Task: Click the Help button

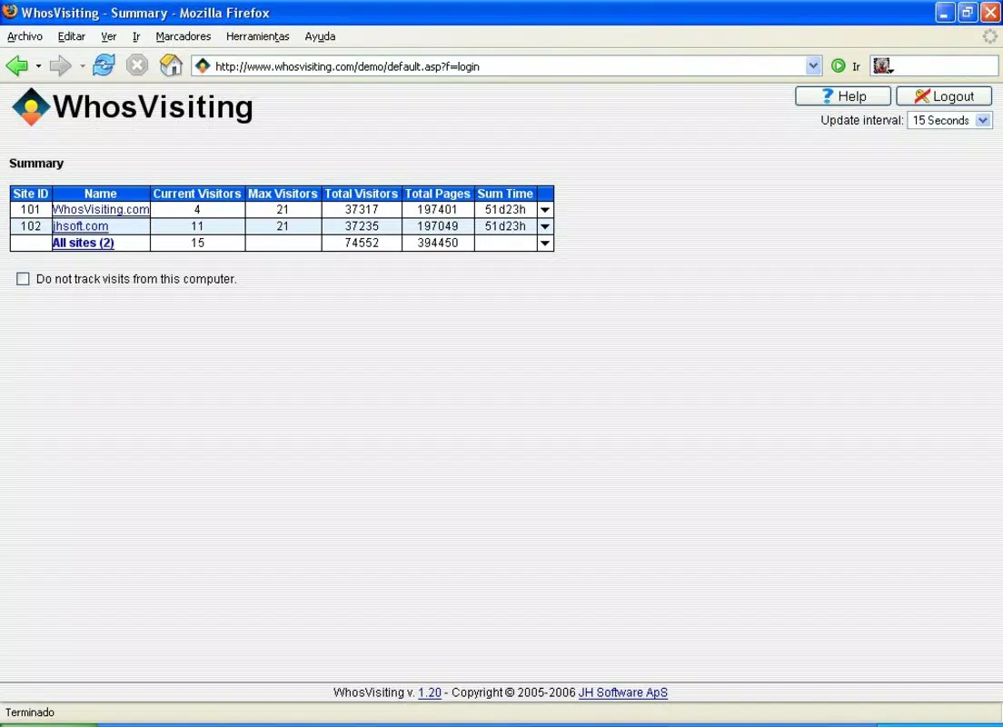Action: [843, 96]
